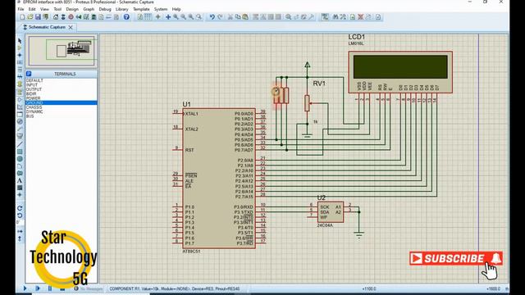
Task: Click the Paste from clipboard icon
Action: 245,17
